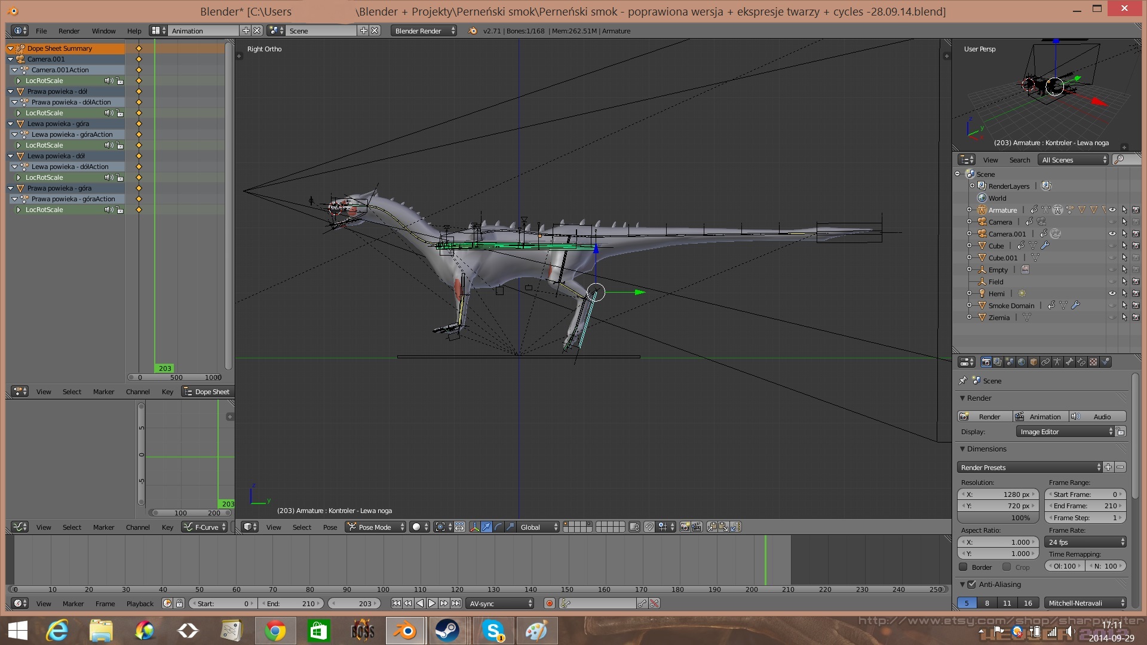Enable the rotate manipulator arc
The height and width of the screenshot is (645, 1147).
(x=498, y=527)
